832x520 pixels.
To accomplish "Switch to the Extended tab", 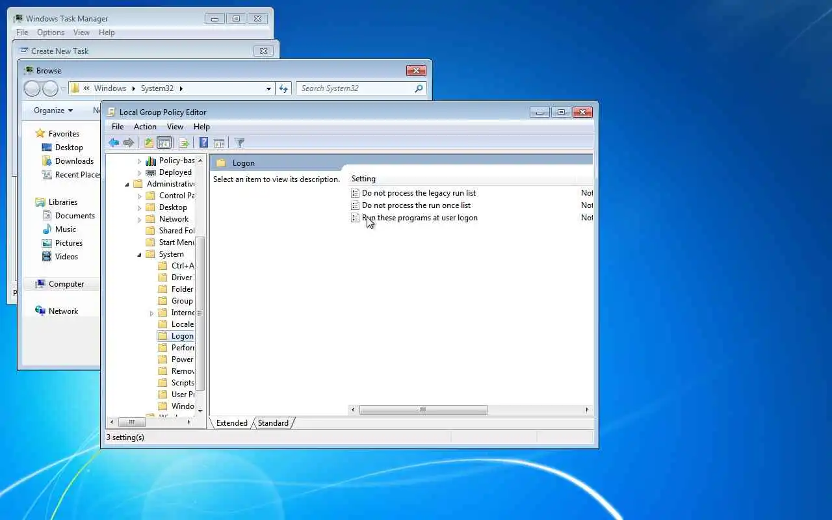I will (232, 423).
